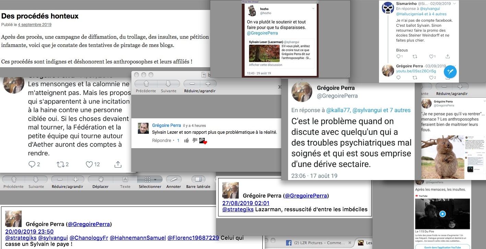Like the tweet showing 12 hearts
The height and width of the screenshot is (249, 486).
pos(89,164)
